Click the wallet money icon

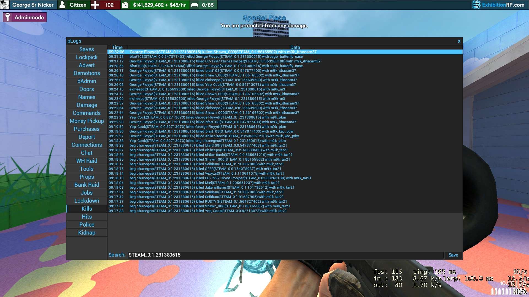pyautogui.click(x=125, y=5)
